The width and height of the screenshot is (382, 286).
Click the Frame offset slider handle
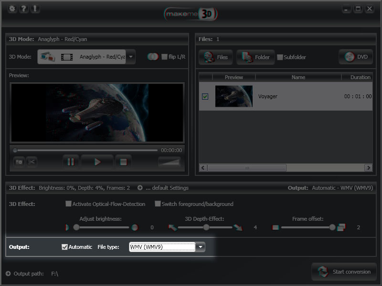(x=332, y=227)
